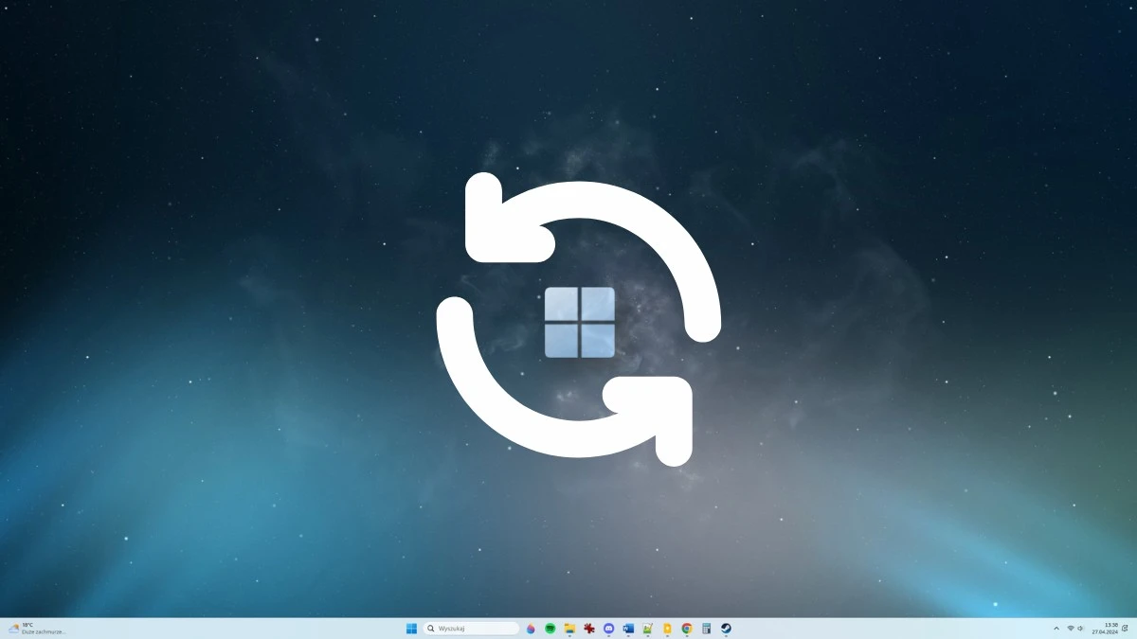Open the yellow document app on the taskbar

point(667,629)
